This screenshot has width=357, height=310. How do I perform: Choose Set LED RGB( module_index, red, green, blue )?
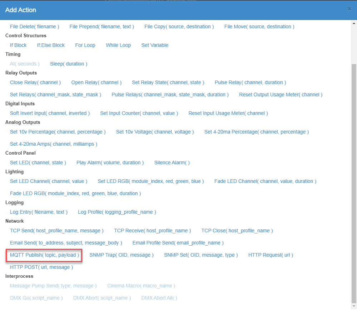click(151, 181)
